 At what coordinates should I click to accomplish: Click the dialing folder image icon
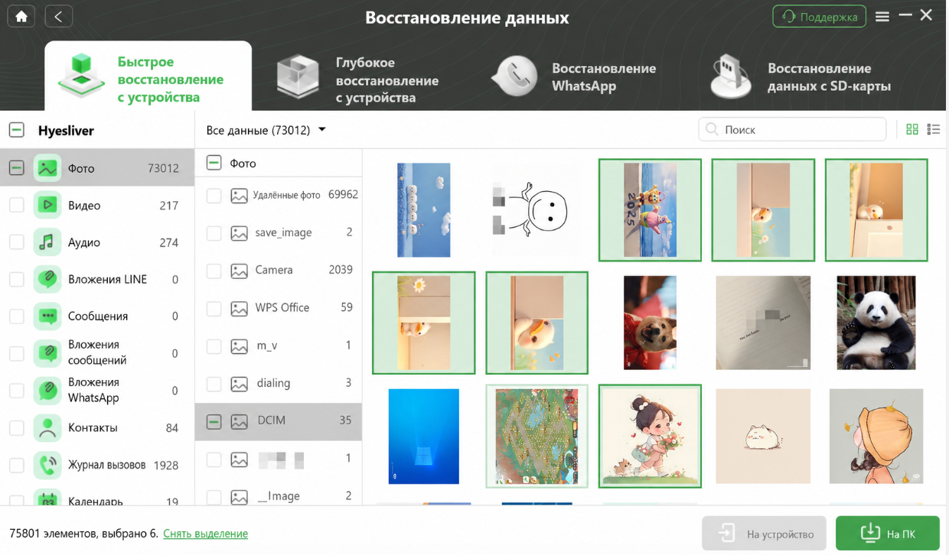(x=240, y=383)
